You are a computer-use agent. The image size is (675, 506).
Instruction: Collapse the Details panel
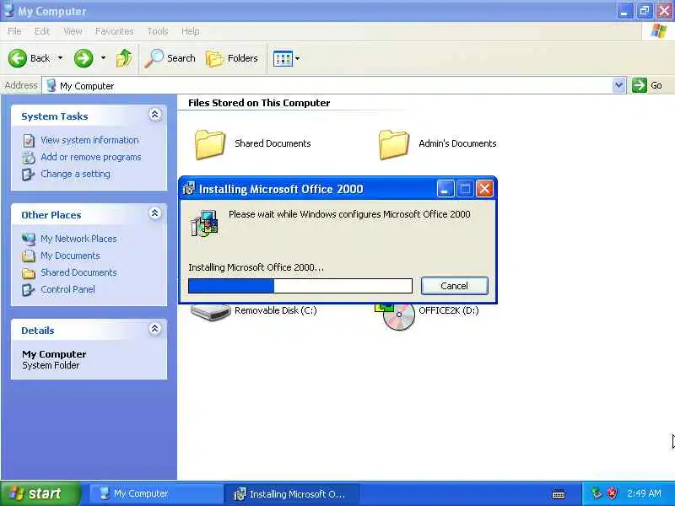(155, 329)
